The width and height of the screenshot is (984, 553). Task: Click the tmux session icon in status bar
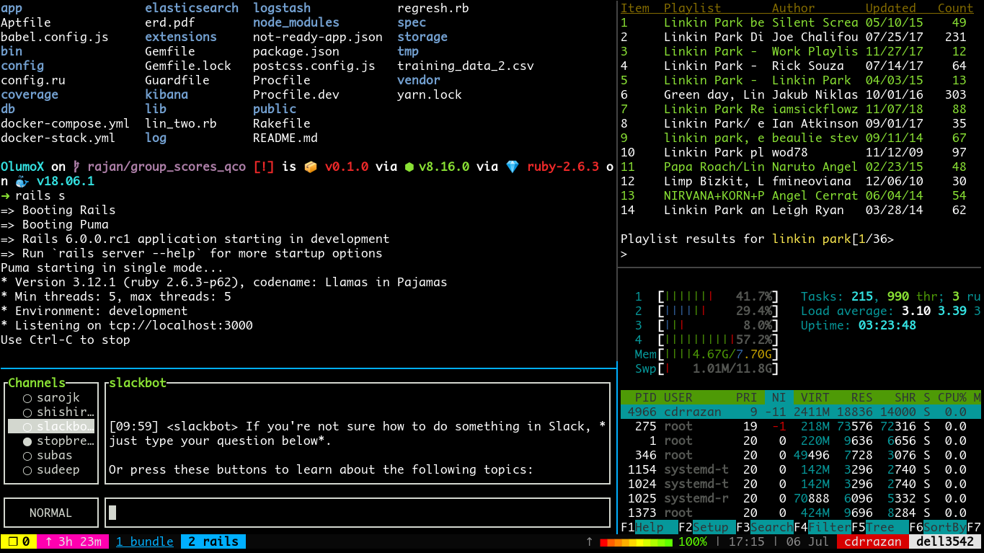click(12, 541)
